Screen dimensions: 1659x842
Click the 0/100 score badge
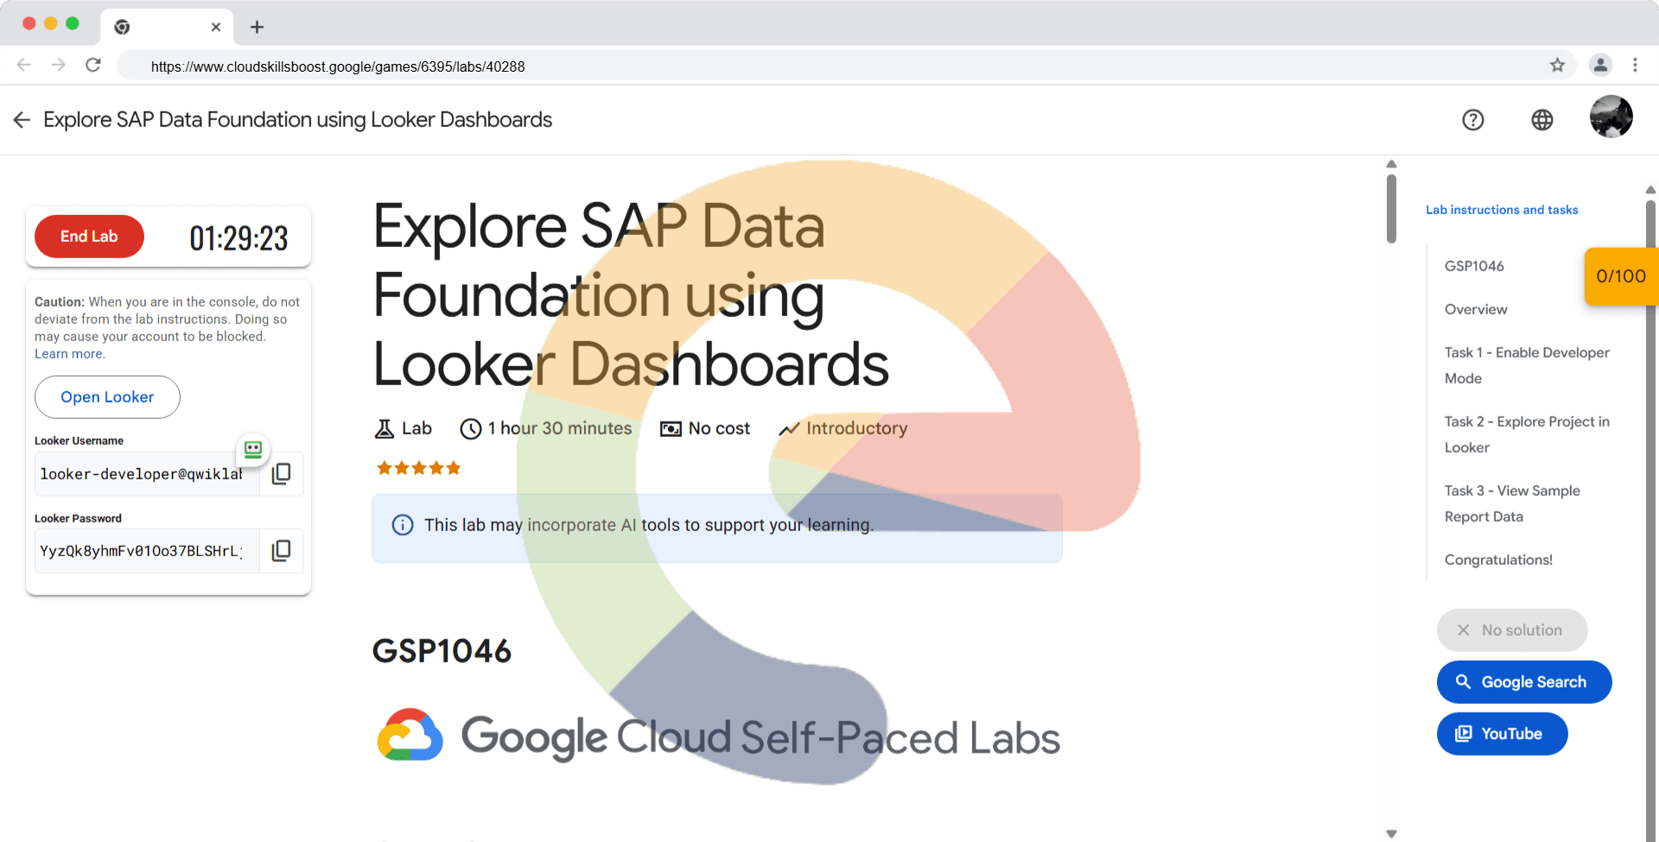pyautogui.click(x=1620, y=276)
